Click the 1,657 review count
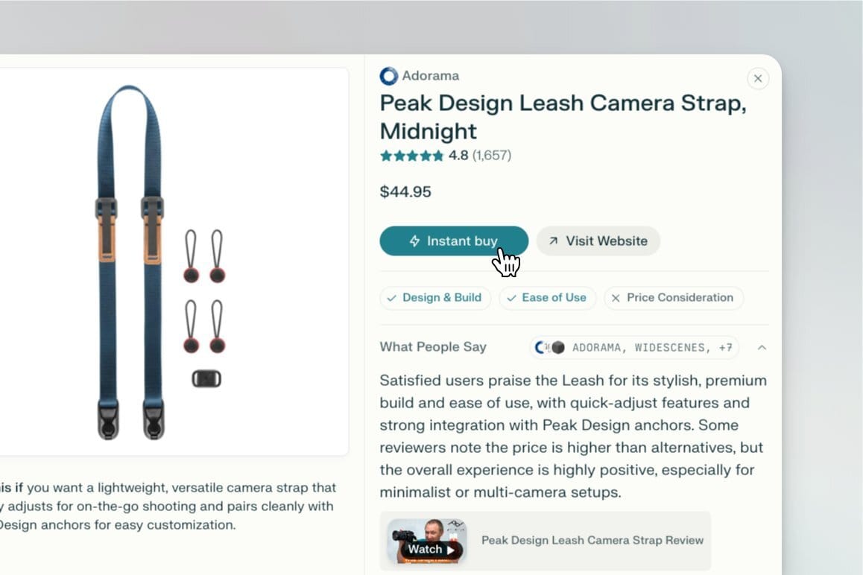 click(491, 156)
